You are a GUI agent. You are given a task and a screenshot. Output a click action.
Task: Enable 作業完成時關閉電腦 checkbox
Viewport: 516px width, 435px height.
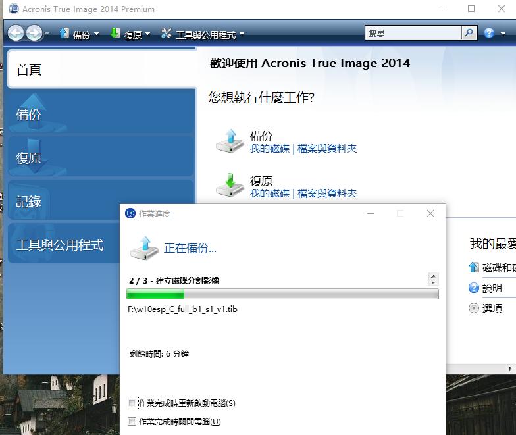pos(132,421)
